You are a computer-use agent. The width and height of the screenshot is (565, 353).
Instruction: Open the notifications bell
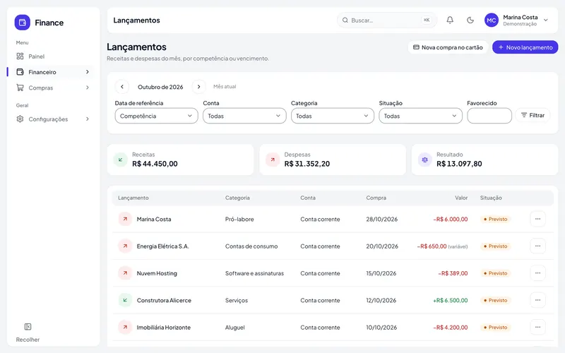click(450, 20)
